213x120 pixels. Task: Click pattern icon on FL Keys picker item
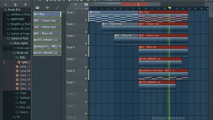click(35, 14)
